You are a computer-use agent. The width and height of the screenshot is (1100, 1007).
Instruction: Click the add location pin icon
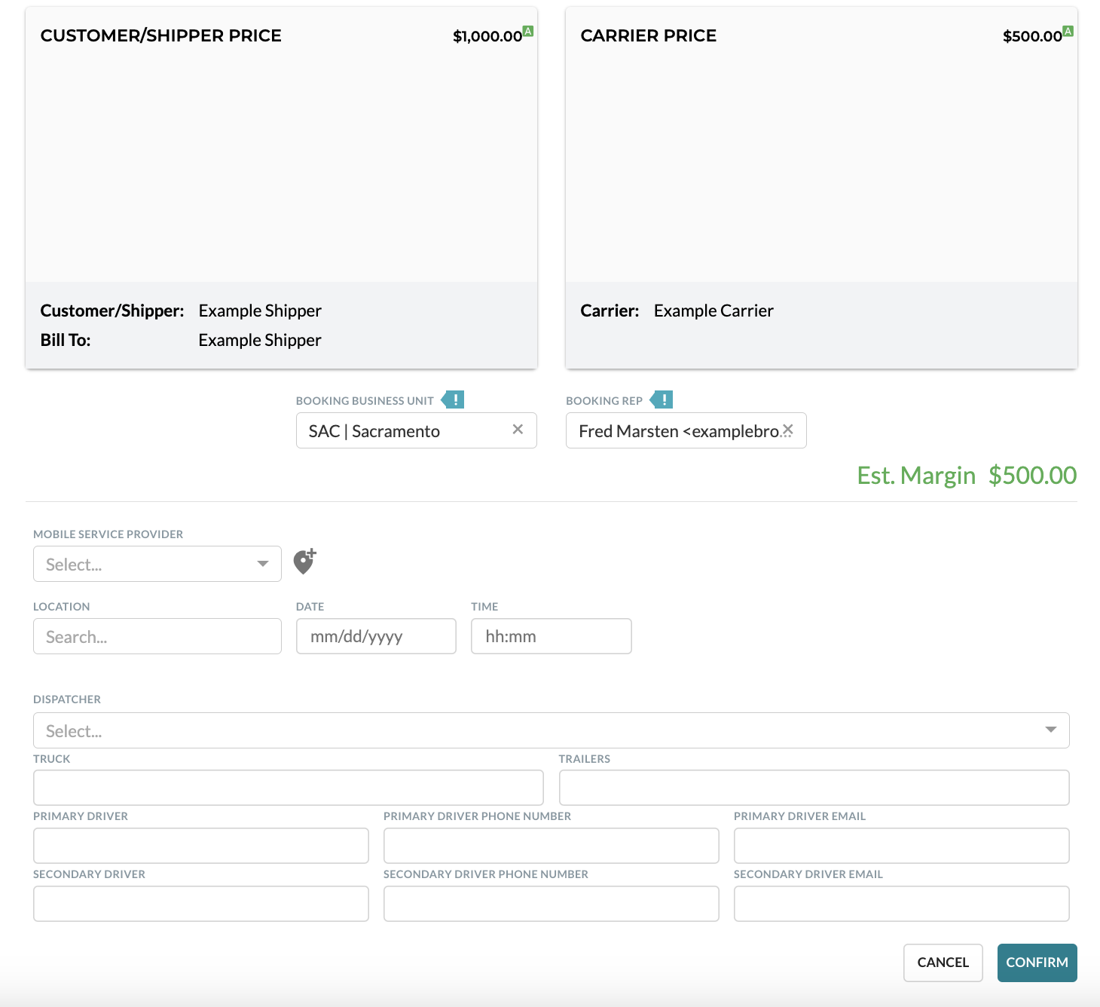pos(304,562)
